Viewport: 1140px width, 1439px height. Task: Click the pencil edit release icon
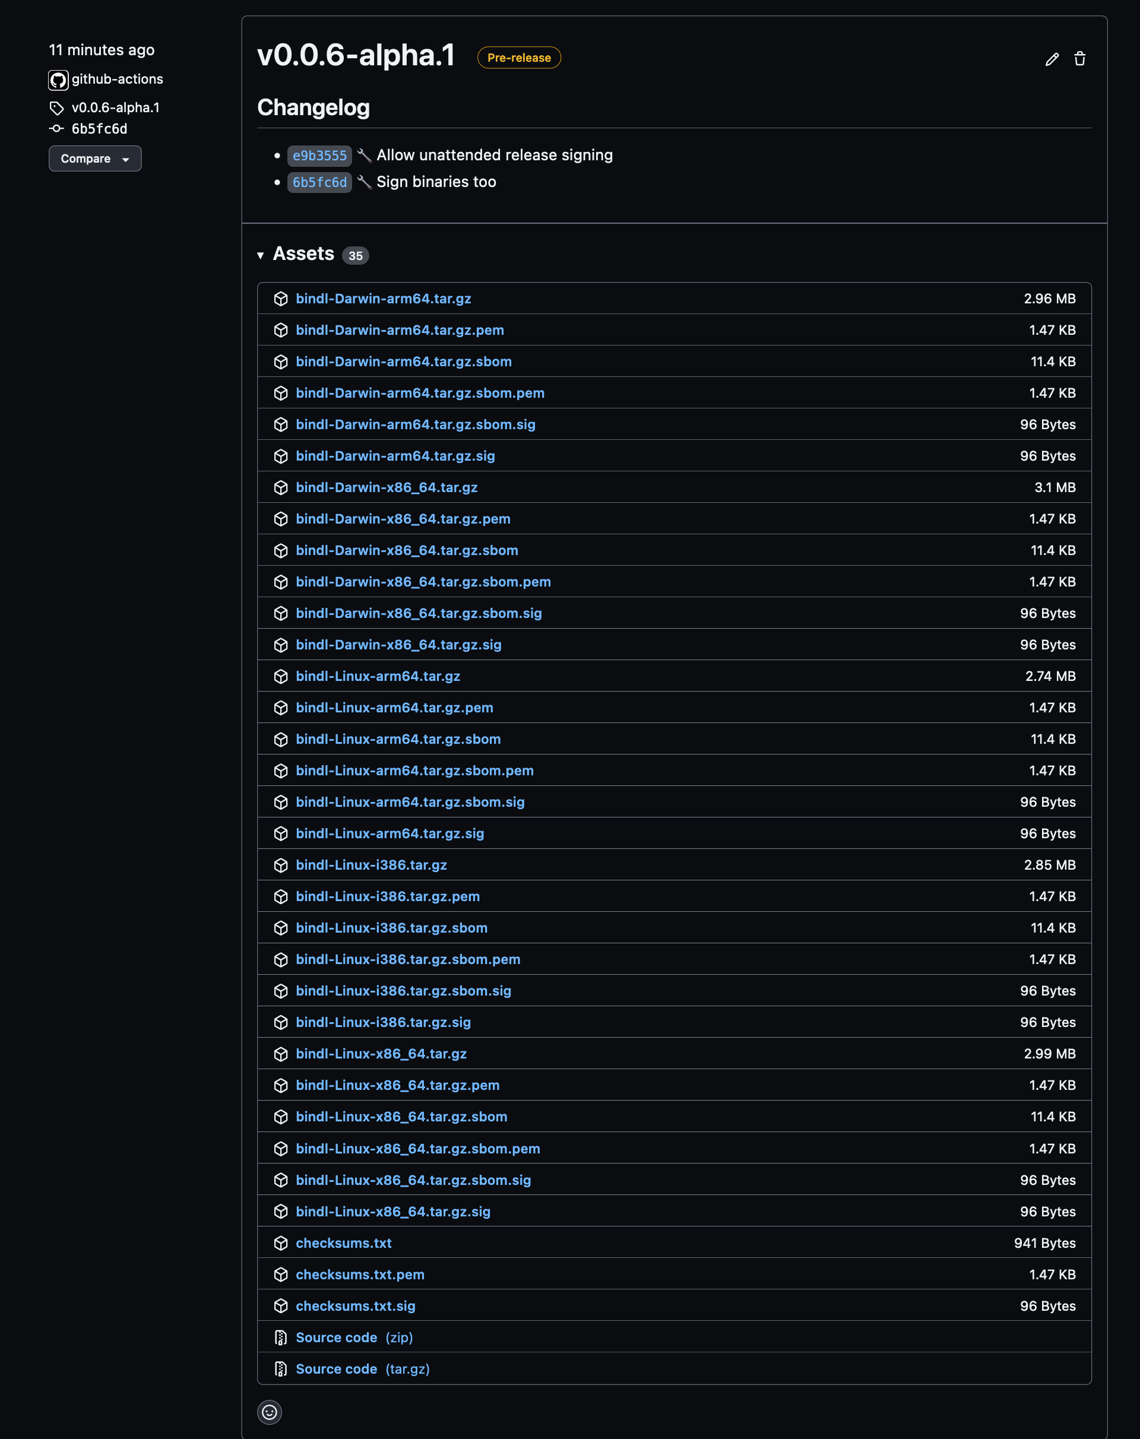coord(1052,59)
